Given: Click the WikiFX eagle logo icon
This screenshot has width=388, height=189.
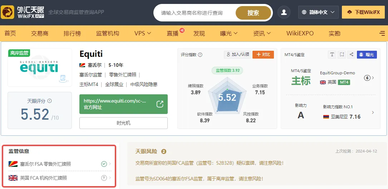Looking at the screenshot, I should [8, 12].
